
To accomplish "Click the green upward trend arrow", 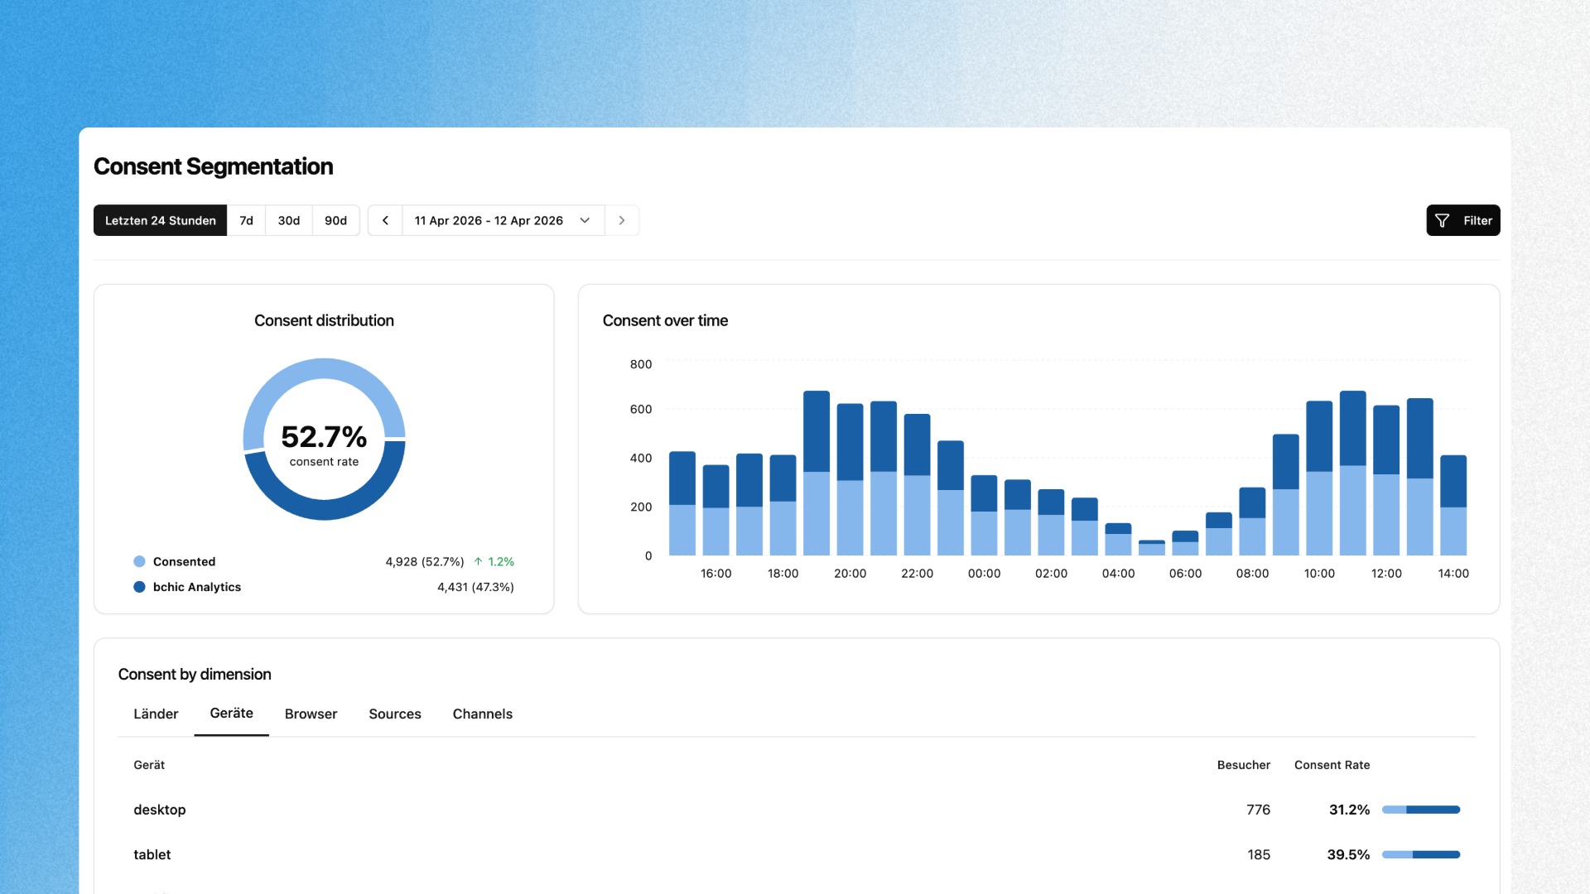I will click(x=479, y=560).
